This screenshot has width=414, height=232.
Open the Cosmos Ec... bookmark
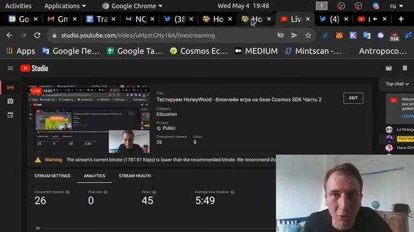(199, 51)
